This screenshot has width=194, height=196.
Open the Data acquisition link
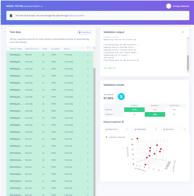pos(76,16)
